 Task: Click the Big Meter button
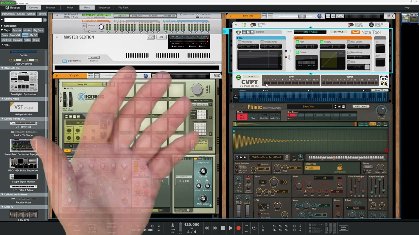point(153,16)
